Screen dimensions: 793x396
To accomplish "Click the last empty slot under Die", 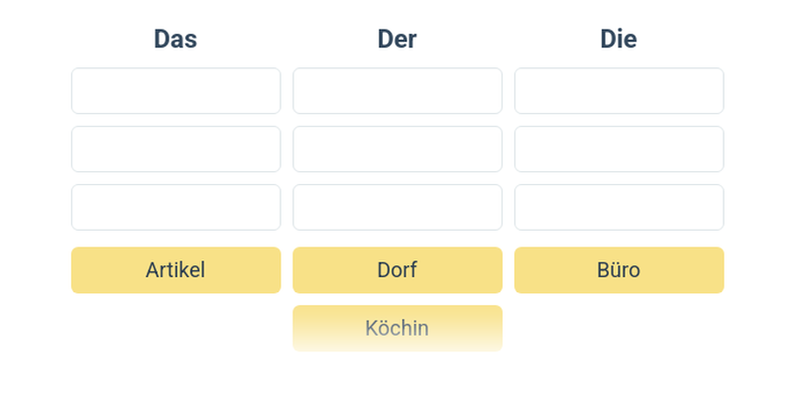I will click(x=619, y=207).
